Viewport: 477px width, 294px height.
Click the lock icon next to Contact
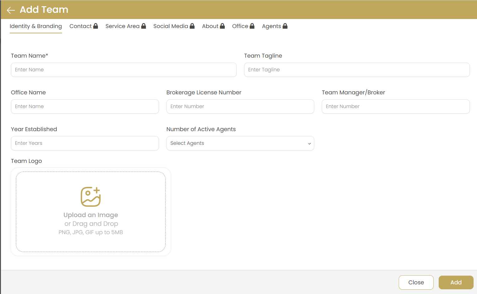tap(95, 26)
